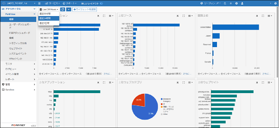Expand the モニタ menu
Image resolution: width=279 pixels, height=128 pixels.
18,64
